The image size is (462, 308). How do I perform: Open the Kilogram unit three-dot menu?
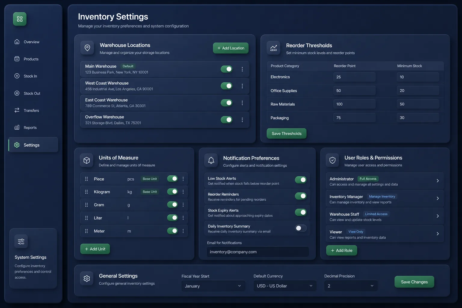(183, 192)
